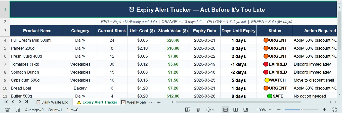This screenshot has height=113, width=342.
Task: Go to the previous sheet tab
Action: click(13, 102)
